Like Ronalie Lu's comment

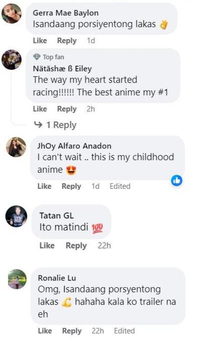45,331
